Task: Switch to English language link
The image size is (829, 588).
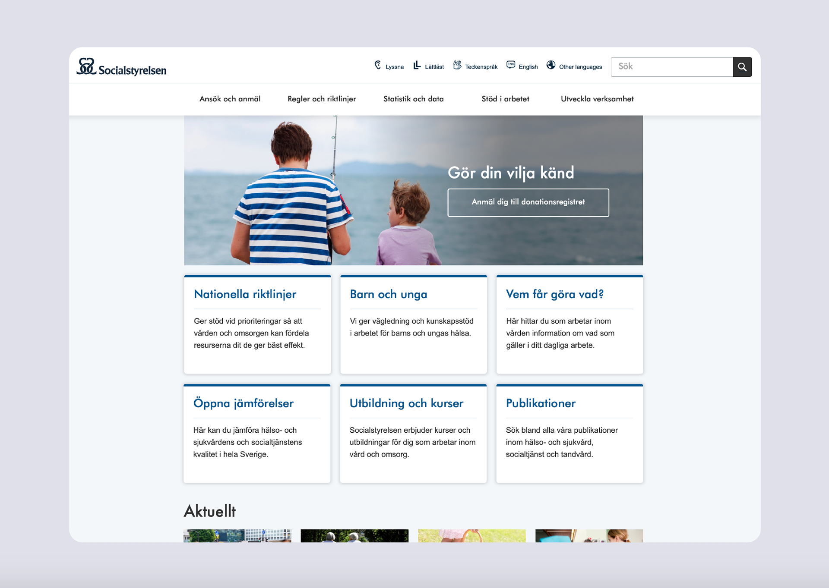Action: tap(528, 67)
